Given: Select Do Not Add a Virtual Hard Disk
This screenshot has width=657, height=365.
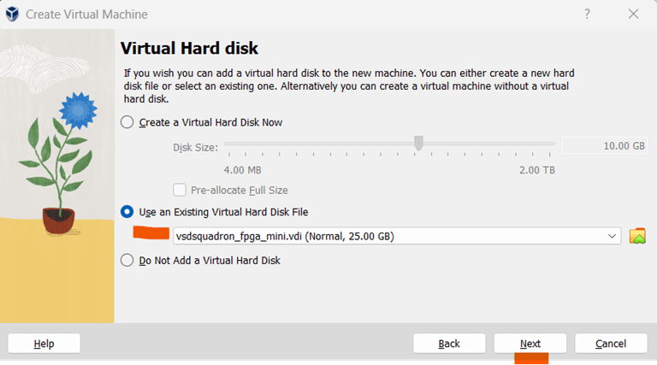Looking at the screenshot, I should [127, 260].
